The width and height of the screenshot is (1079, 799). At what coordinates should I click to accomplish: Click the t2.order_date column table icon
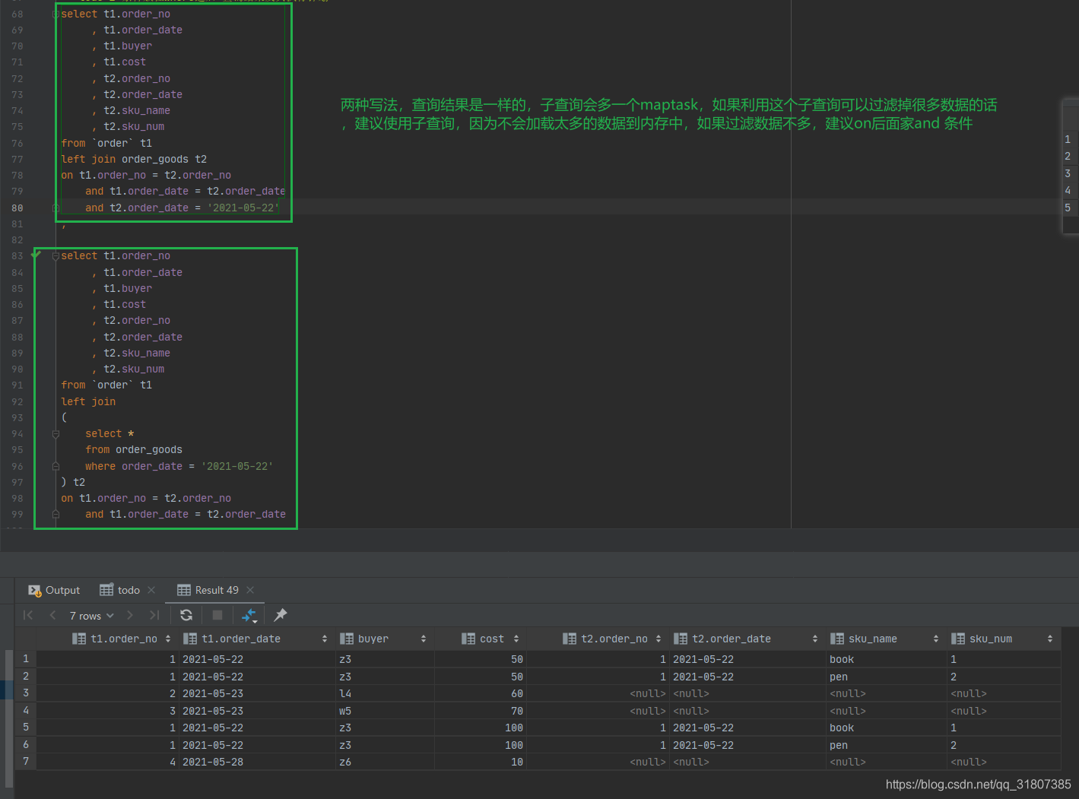(x=681, y=639)
